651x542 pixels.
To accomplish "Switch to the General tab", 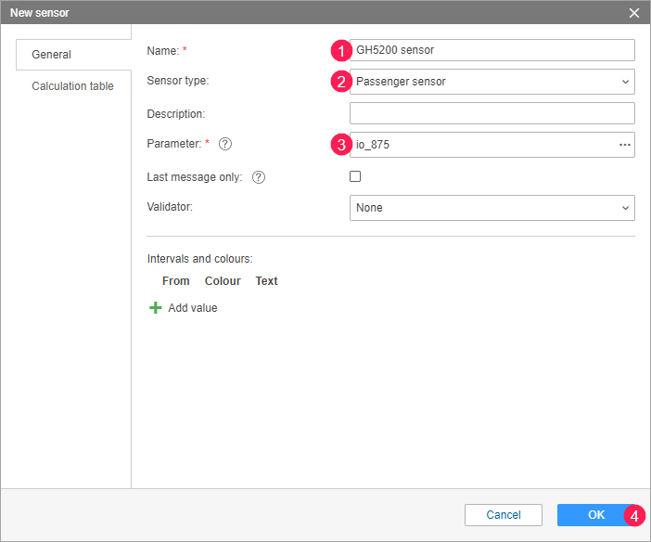I will (52, 55).
